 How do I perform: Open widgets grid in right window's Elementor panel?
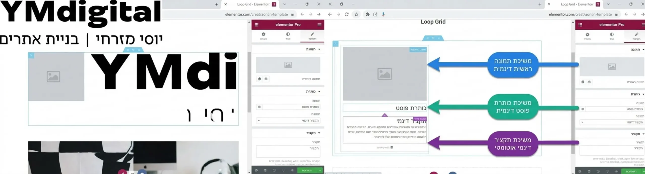point(580,25)
